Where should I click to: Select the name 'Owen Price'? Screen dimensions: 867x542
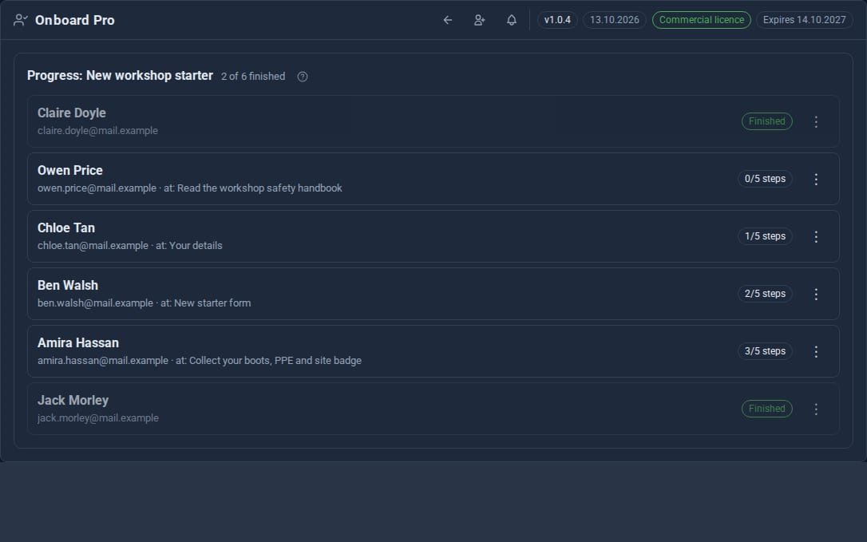(x=70, y=170)
